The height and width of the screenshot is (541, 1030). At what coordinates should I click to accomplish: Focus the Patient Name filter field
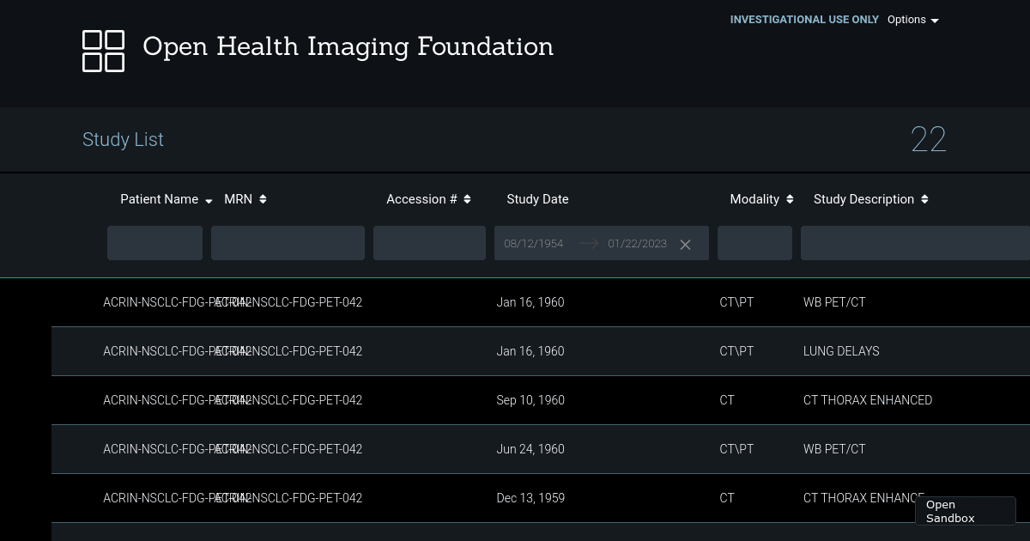154,243
